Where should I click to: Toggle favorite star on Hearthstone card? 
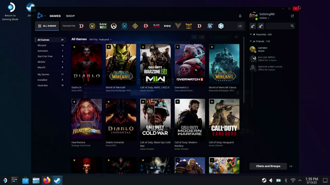pos(74,102)
